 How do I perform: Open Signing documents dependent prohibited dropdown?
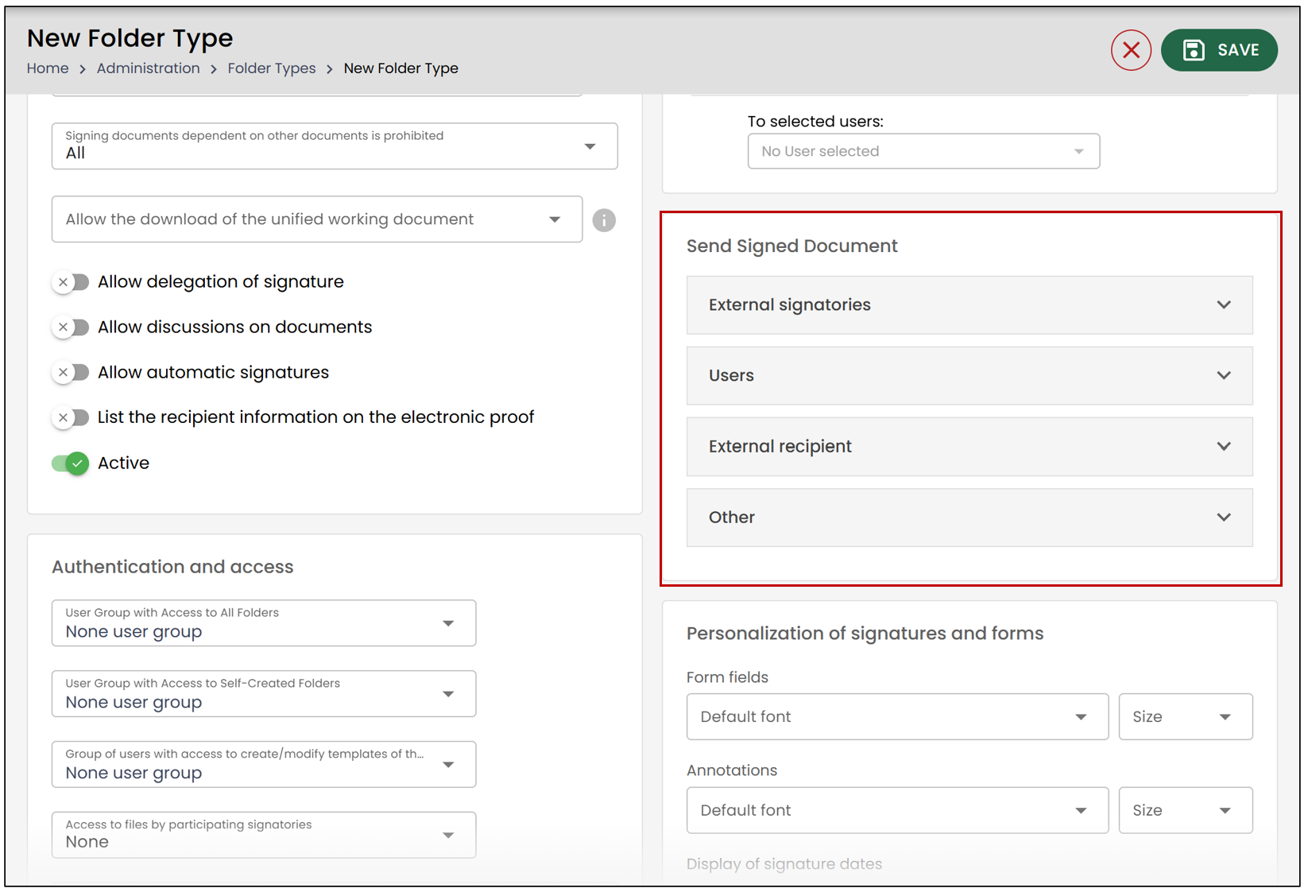(x=335, y=145)
